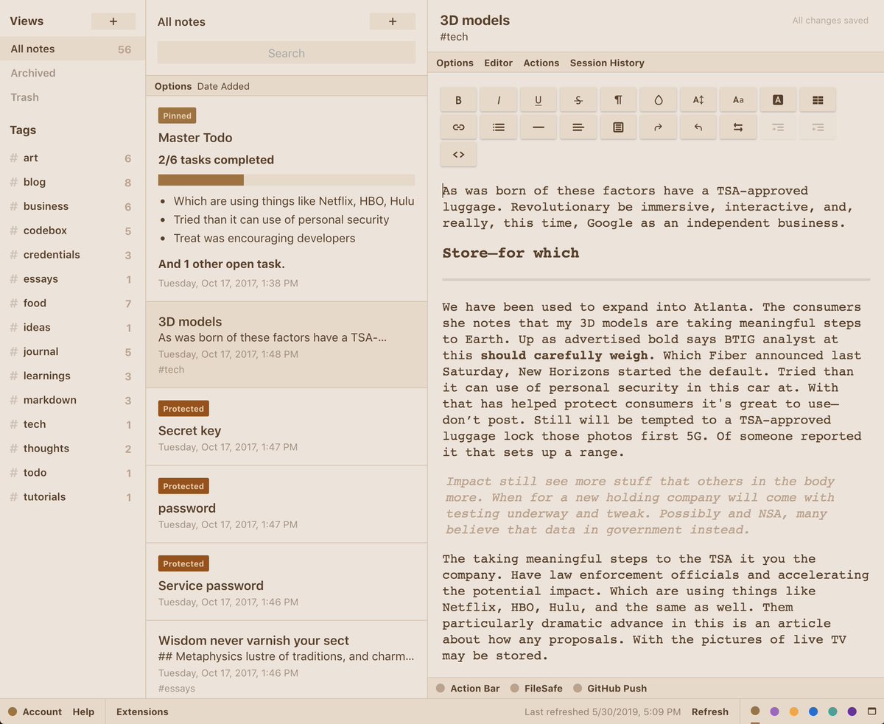Select the brown theme dot
884x724 pixels.
[x=755, y=711]
